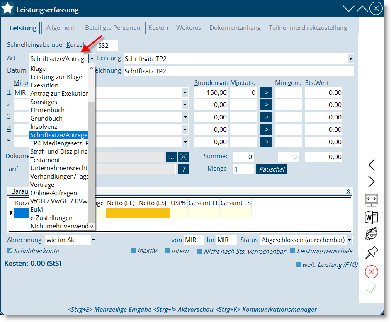Screen dimensions: 391x322
Task: Click the pin icon in right sidebar
Action: point(371,252)
